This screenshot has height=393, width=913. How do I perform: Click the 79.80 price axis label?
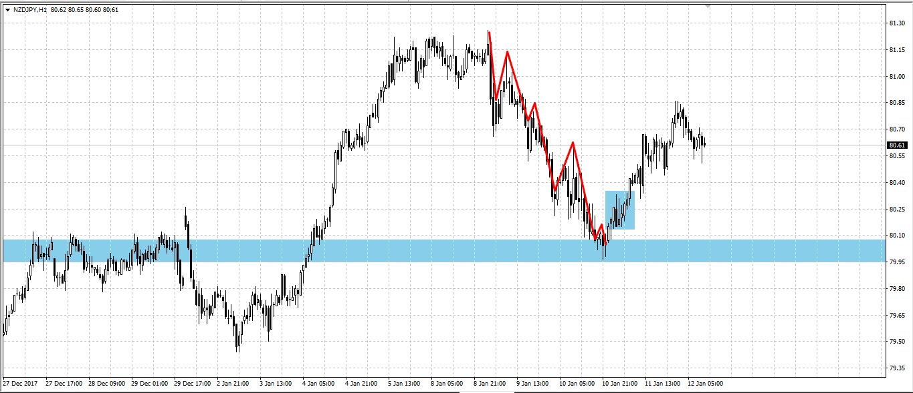(x=897, y=289)
